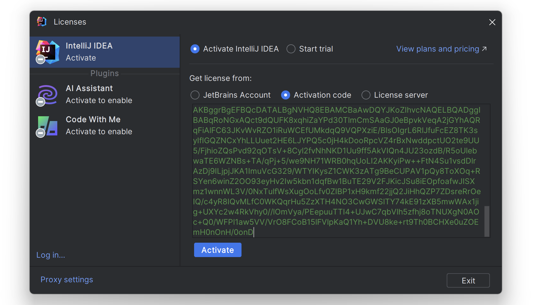Click the minus badge on Code With Me icon
Viewport: 534px width, 305px height.
tap(40, 133)
